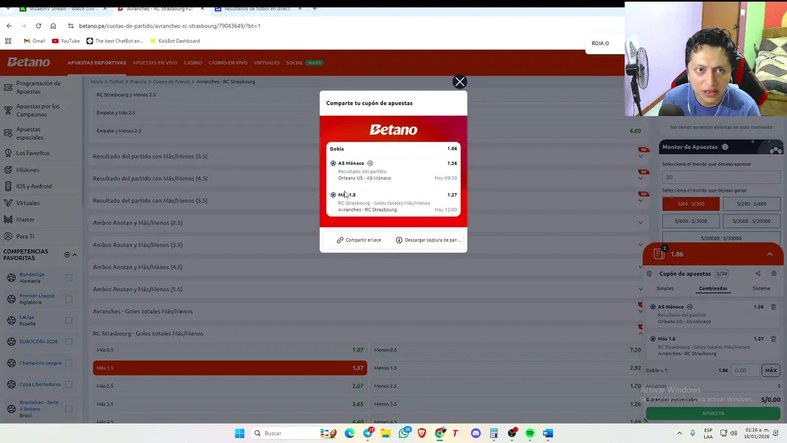Tick the Bundesliga checkbox
Screen dimensions: 787x443
69,277
